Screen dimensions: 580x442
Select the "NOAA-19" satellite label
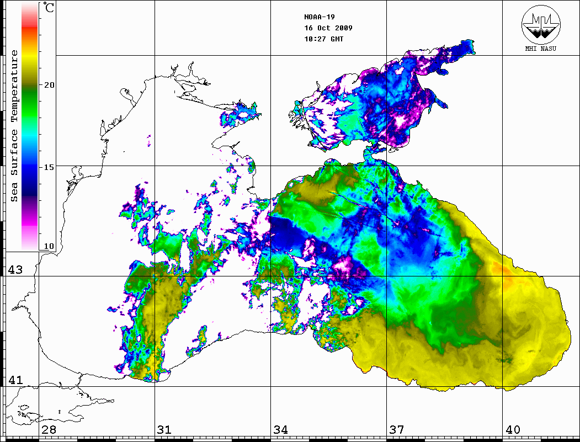(x=319, y=17)
